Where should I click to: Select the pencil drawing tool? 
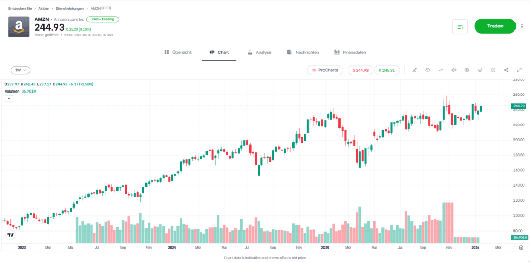coord(415,70)
